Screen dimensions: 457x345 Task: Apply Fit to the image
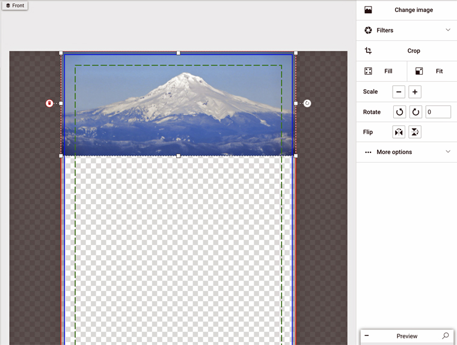pyautogui.click(x=432, y=71)
